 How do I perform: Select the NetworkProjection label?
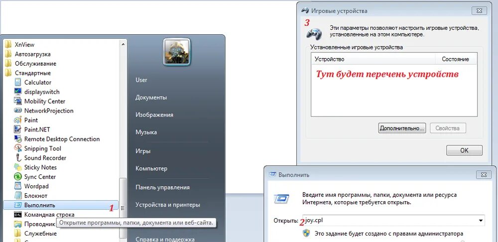pos(49,111)
